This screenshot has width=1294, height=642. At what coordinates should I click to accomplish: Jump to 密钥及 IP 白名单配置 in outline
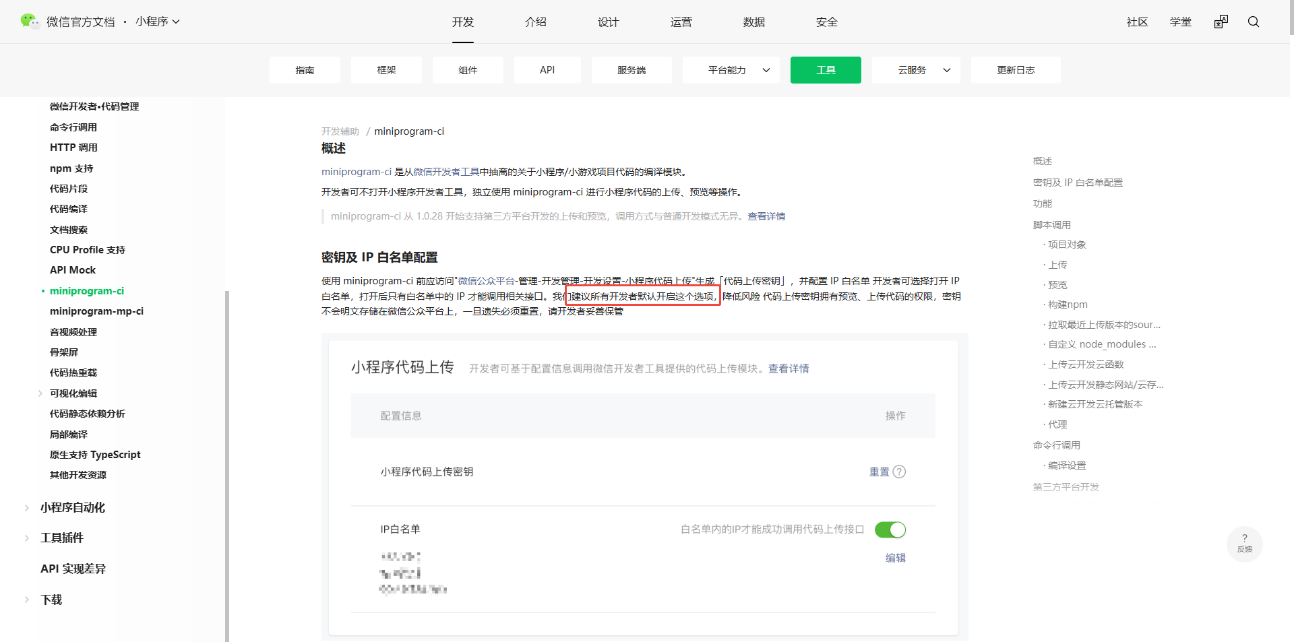point(1078,183)
